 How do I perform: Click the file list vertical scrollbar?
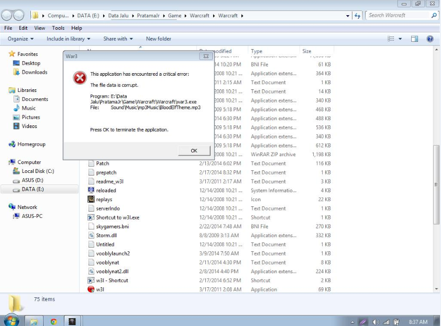pyautogui.click(x=436, y=184)
